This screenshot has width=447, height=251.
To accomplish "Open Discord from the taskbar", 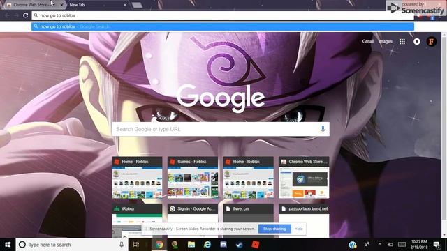I will (223, 245).
